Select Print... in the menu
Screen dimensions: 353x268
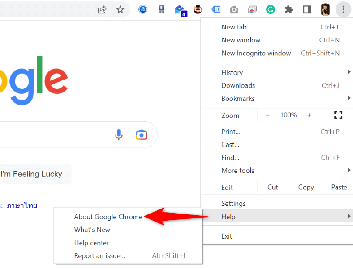click(277, 131)
